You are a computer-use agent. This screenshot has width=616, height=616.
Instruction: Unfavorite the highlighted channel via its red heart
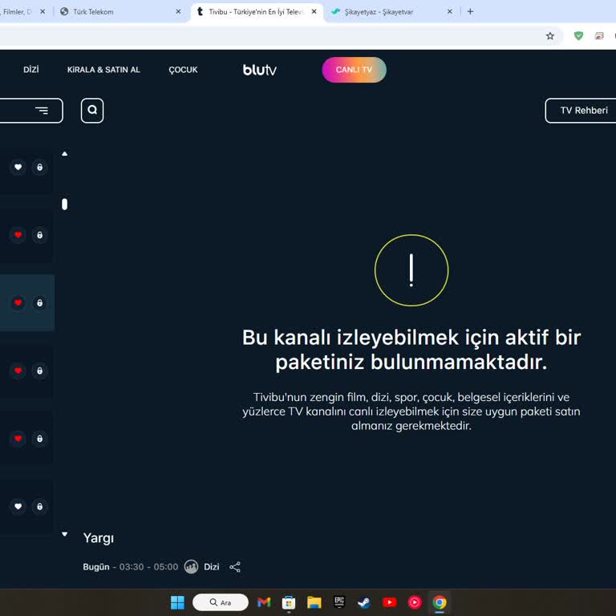pyautogui.click(x=18, y=303)
